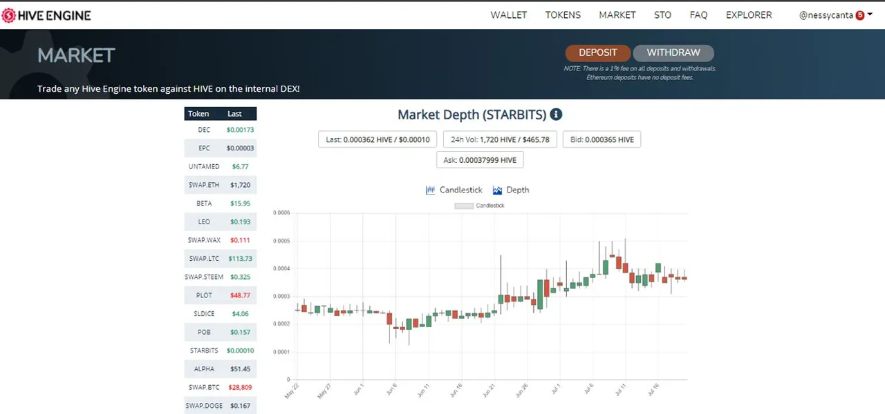
Task: Click the Last price 0.000362 HIVE box
Action: [x=378, y=139]
